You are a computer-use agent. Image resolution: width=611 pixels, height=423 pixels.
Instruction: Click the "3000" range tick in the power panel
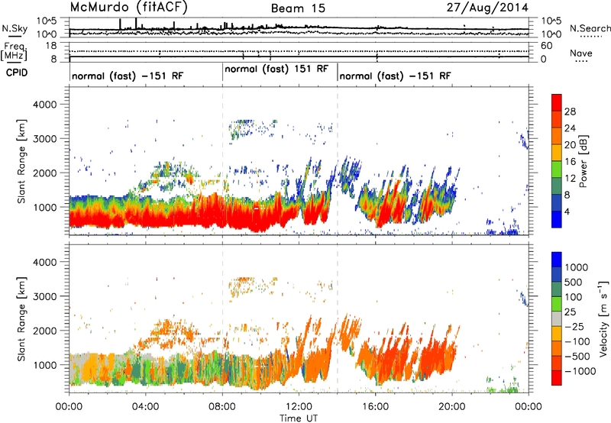44,139
